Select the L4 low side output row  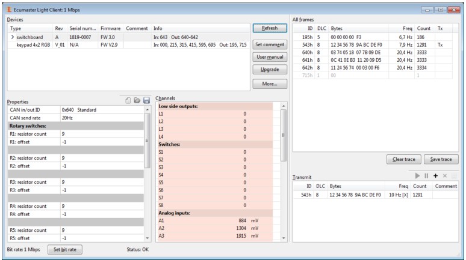point(214,137)
